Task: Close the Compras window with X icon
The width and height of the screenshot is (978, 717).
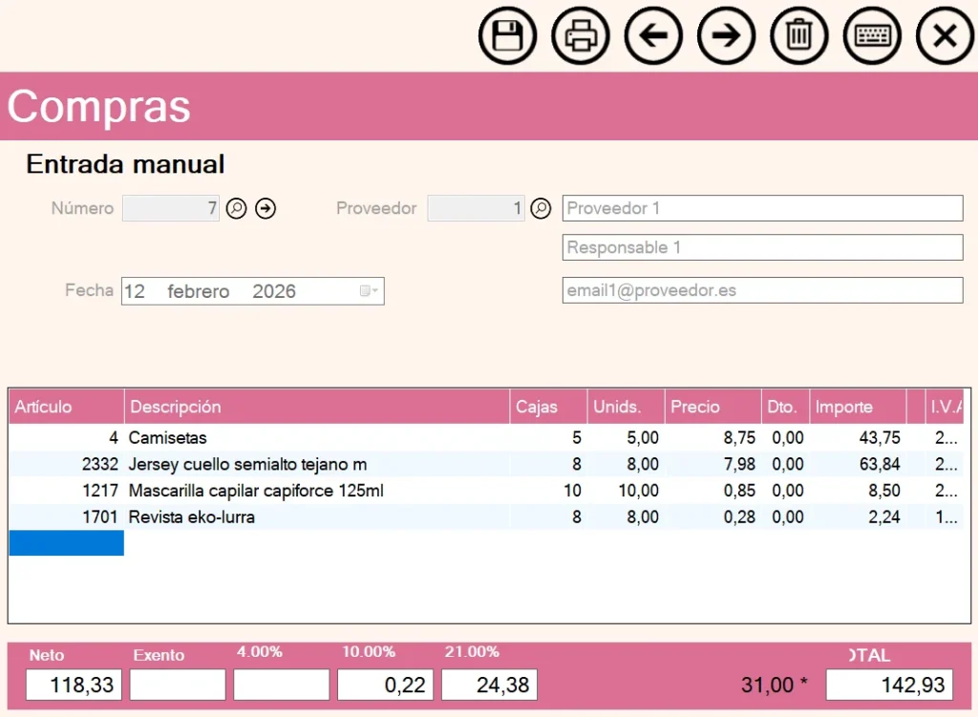Action: pyautogui.click(x=945, y=36)
